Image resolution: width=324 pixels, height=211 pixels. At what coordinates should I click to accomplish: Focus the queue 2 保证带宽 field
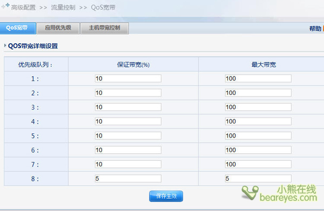128,93
